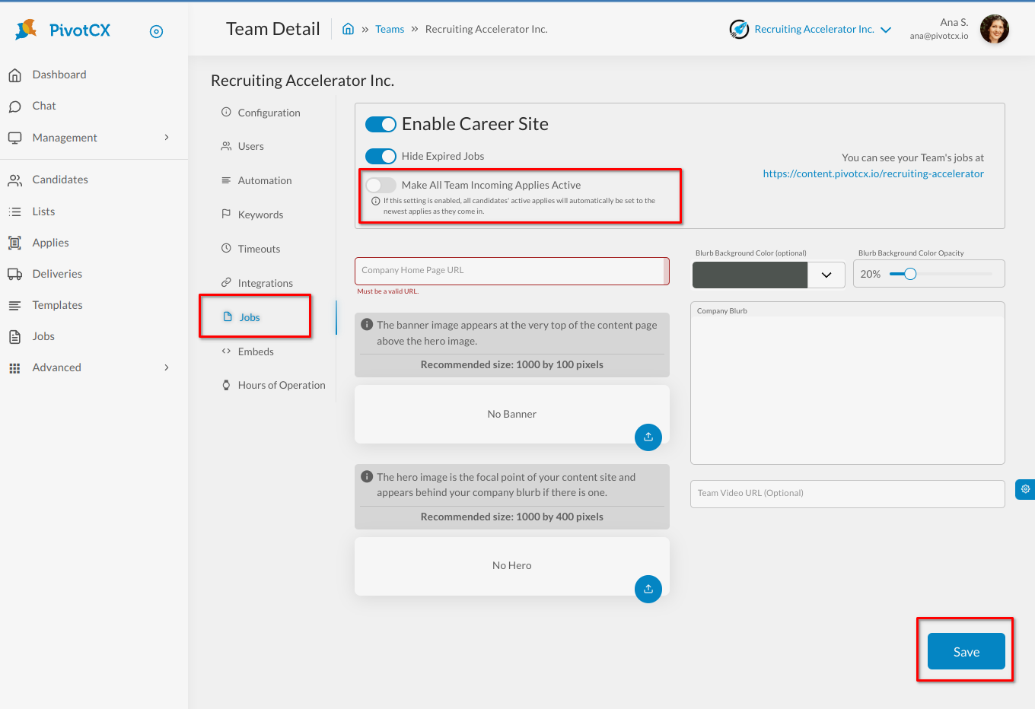
Task: Upload a banner image with the upload icon
Action: tap(648, 437)
